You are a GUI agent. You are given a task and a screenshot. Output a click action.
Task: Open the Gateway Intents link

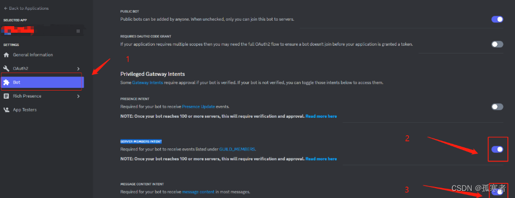(148, 82)
